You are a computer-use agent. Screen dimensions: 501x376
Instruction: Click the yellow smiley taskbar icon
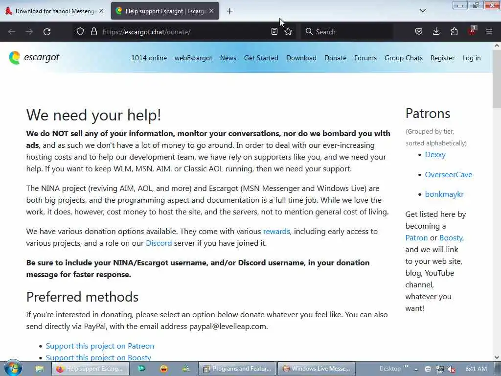pyautogui.click(x=163, y=369)
